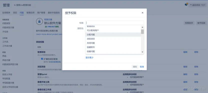Click the 授权 button in the dialog
The width and height of the screenshot is (208, 93).
click(135, 67)
